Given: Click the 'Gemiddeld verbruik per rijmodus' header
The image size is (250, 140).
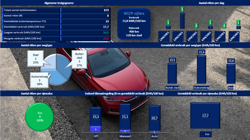Looking at the screenshot, I should 207,93.
